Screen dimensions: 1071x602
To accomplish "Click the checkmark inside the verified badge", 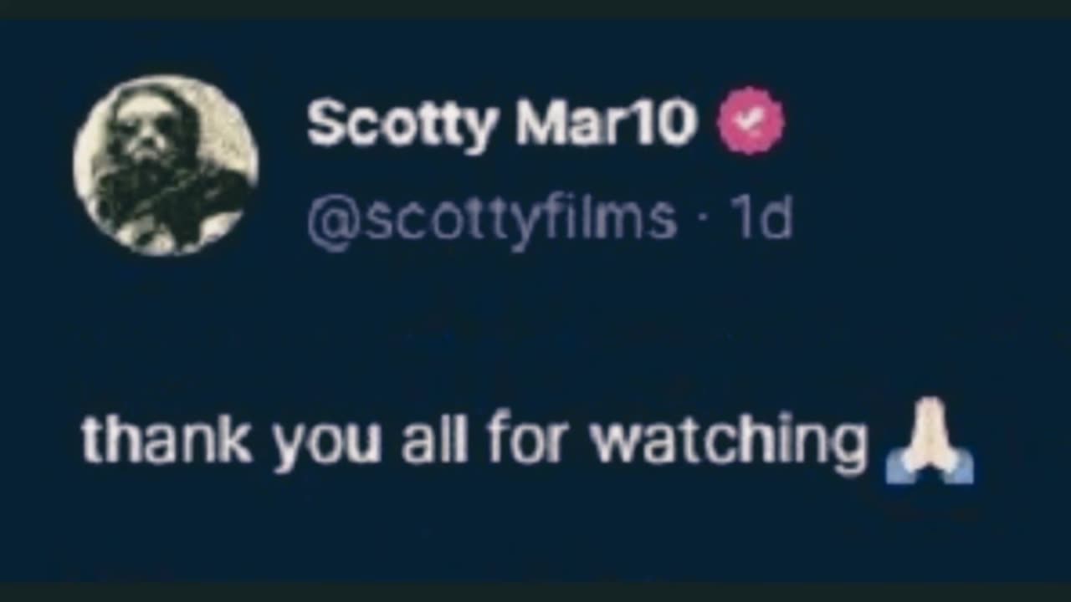I will (x=751, y=122).
